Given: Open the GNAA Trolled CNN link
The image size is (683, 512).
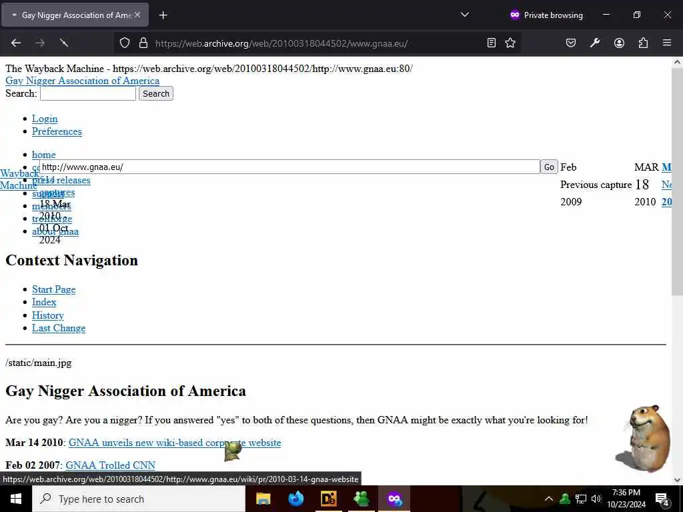Looking at the screenshot, I should [x=110, y=465].
